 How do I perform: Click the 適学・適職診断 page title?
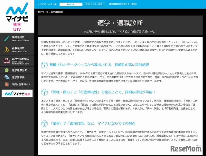point(120,23)
